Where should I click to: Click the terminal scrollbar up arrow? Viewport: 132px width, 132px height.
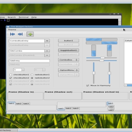120,20
